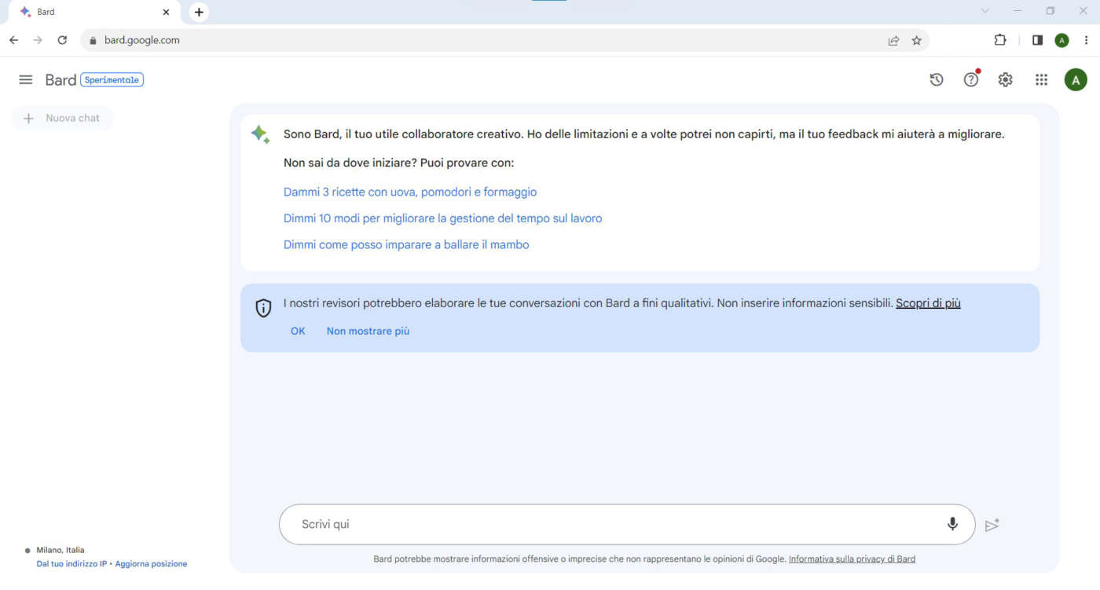The width and height of the screenshot is (1100, 590).
Task: Click Non mostrare più button
Action: pyautogui.click(x=368, y=331)
